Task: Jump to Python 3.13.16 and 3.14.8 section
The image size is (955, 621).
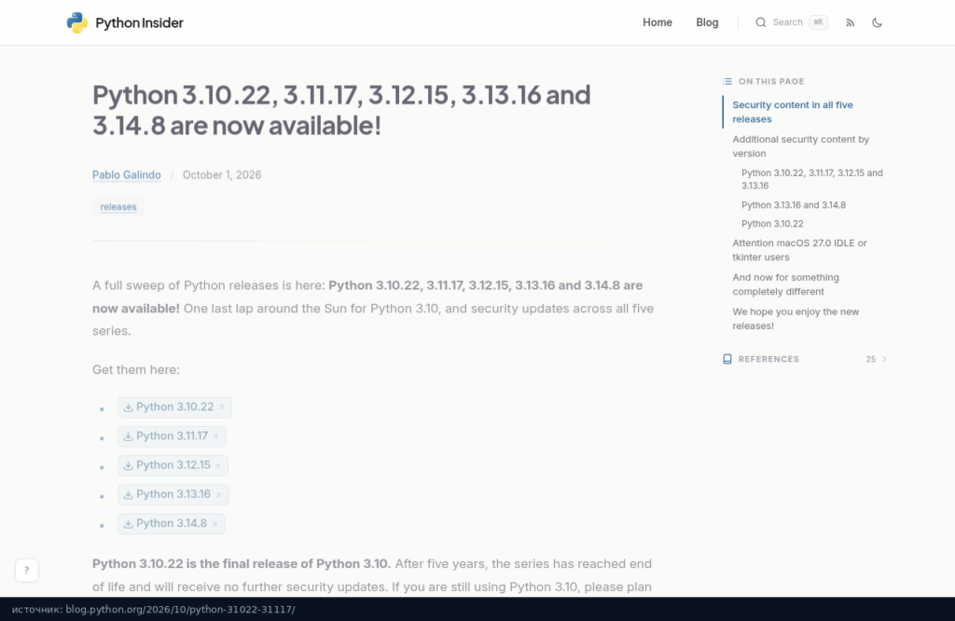Action: tap(793, 205)
